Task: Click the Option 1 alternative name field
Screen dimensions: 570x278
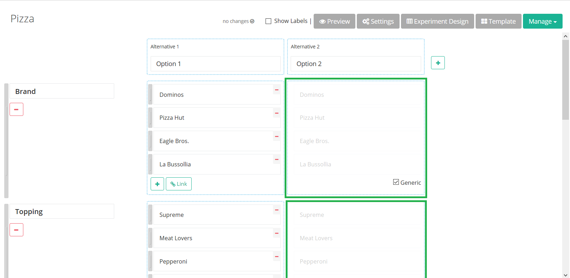Action: (215, 64)
